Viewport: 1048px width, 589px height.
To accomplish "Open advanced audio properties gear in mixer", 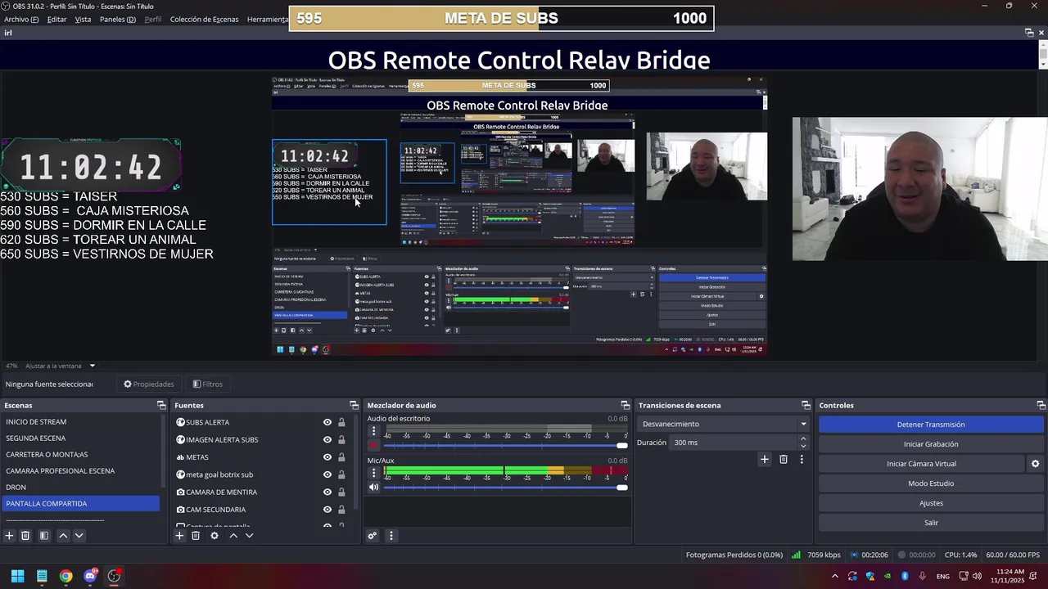I will coord(372,536).
